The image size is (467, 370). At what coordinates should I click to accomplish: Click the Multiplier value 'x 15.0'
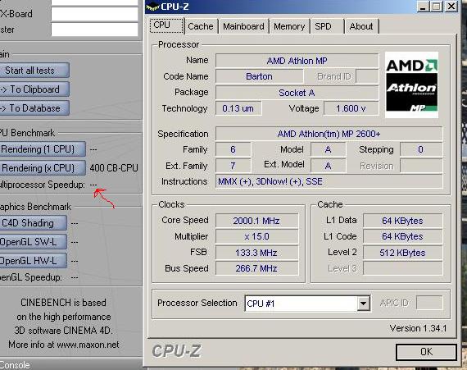pyautogui.click(x=256, y=236)
